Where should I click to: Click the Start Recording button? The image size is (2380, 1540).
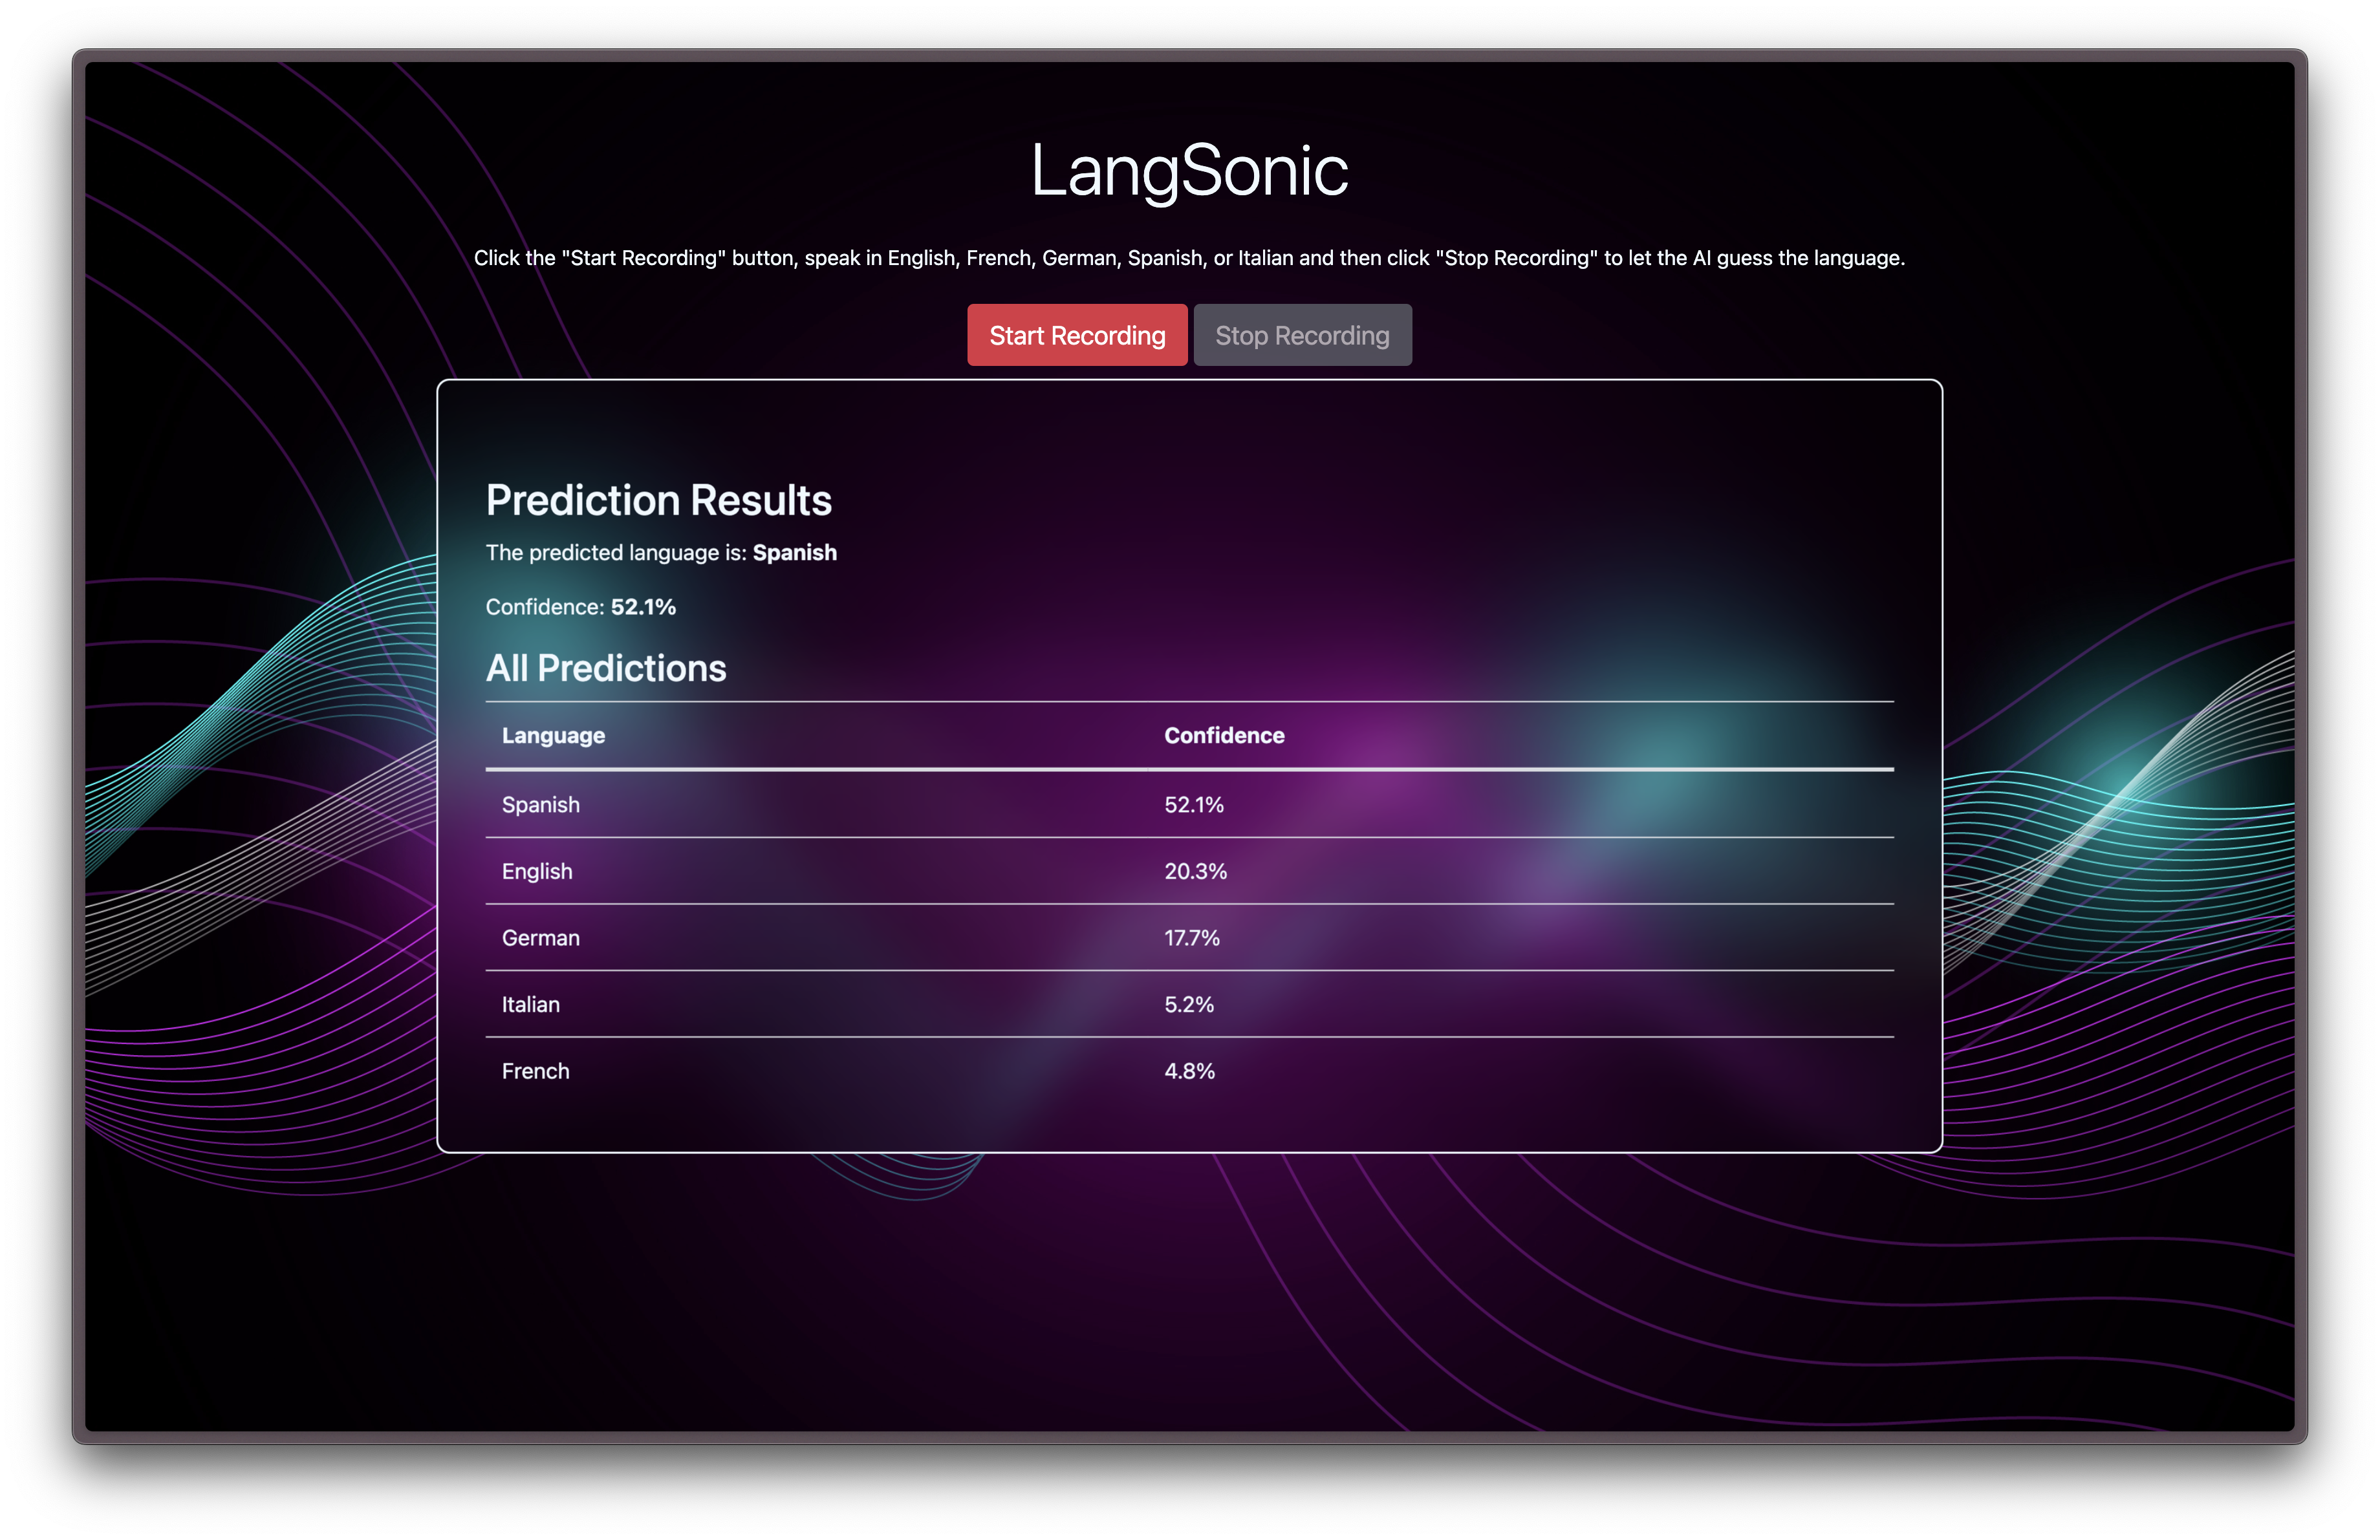[1077, 336]
